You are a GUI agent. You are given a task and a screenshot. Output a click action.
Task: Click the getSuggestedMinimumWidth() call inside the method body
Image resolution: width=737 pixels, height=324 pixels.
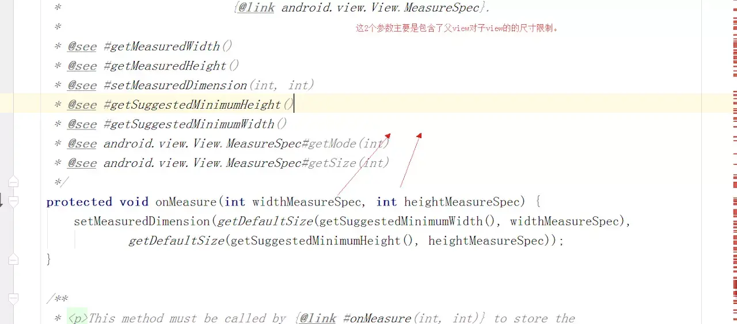coord(411,222)
